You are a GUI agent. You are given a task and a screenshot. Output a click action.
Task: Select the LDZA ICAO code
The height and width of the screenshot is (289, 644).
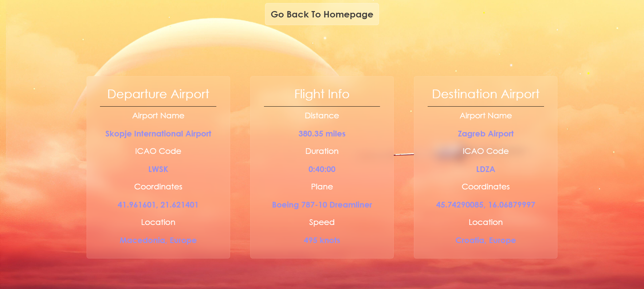click(x=485, y=169)
